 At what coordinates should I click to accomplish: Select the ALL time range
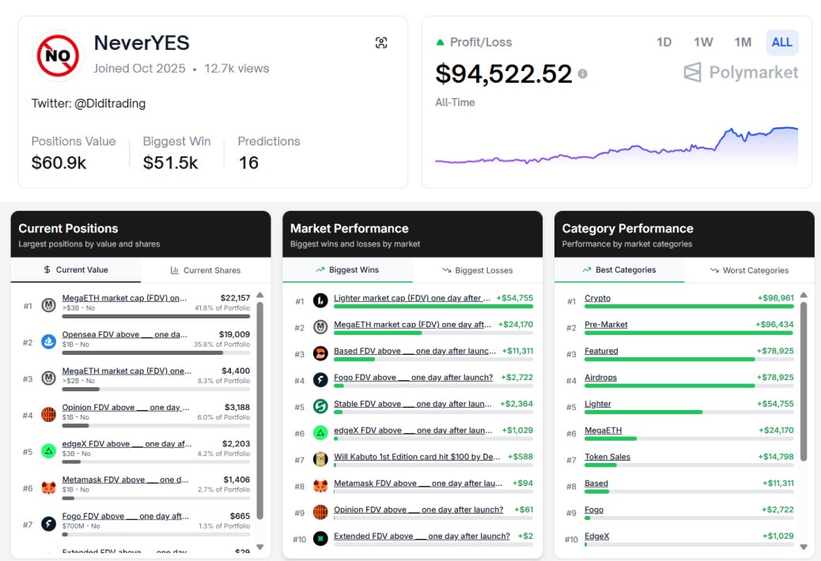tap(781, 43)
